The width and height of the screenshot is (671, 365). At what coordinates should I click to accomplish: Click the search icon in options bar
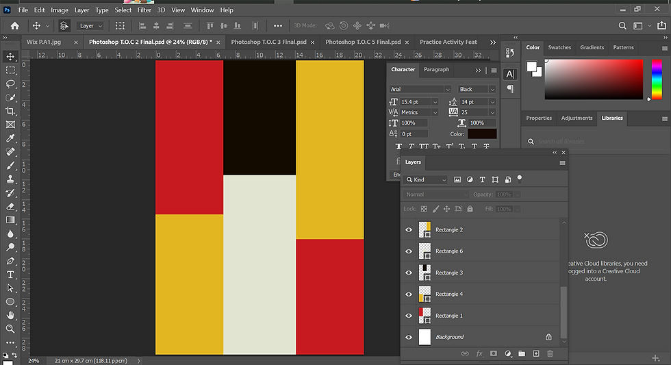622,26
